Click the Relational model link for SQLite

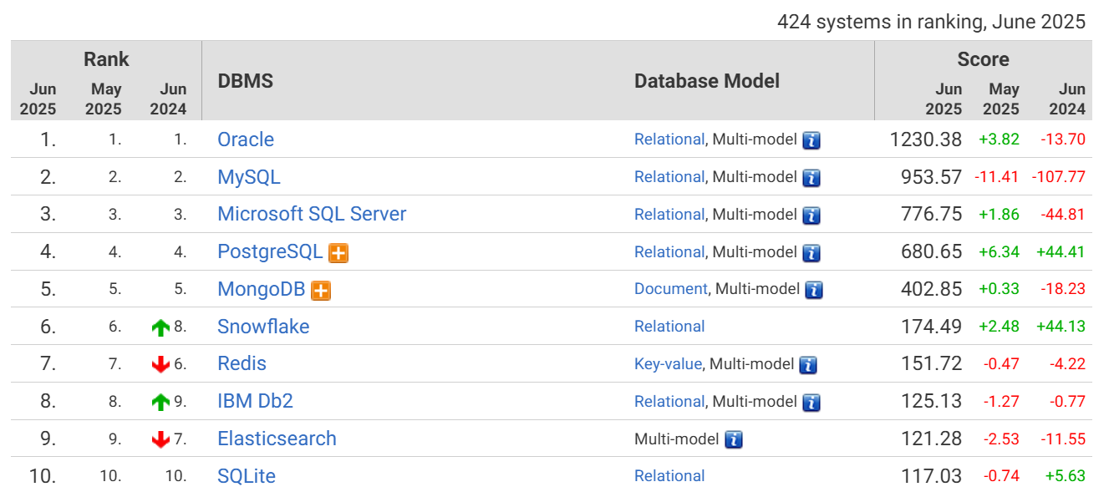669,476
